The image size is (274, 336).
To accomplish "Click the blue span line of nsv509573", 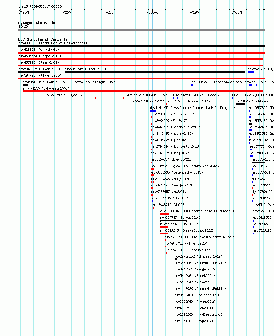I will (134, 85).
